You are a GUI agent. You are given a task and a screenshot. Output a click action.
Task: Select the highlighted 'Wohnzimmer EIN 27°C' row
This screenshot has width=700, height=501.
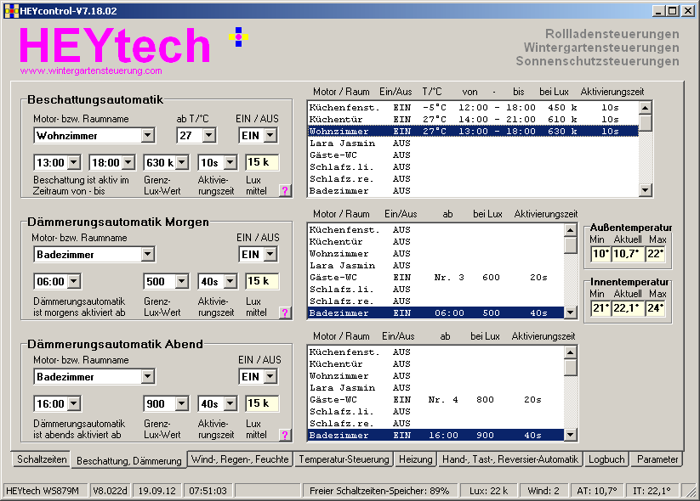(473, 132)
